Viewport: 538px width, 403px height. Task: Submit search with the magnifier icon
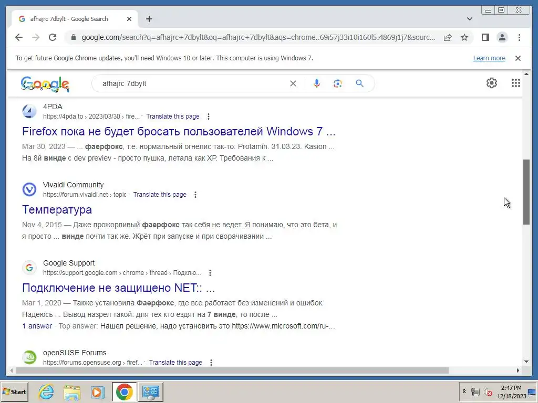tap(359, 83)
